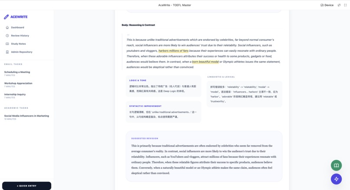This screenshot has width=350, height=190.
Task: Click the purple lightning floating button
Action: pyautogui.click(x=336, y=179)
